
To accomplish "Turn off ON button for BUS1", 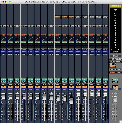I will 58,87.
